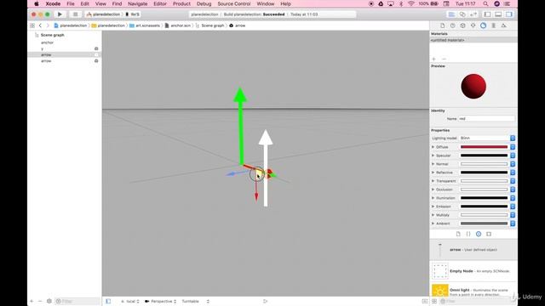Select the anchor node in Scene graph
Viewport: 545px width, 306px height.
(48, 42)
